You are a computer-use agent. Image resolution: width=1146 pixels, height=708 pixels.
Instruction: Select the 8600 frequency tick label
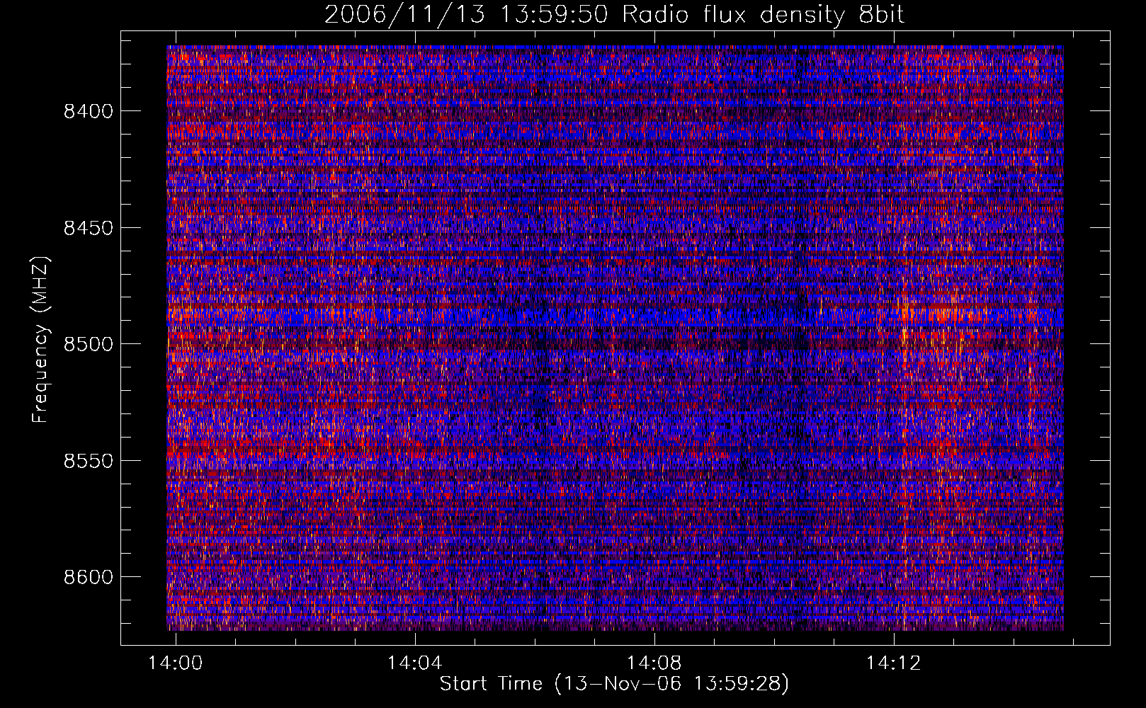click(x=88, y=577)
